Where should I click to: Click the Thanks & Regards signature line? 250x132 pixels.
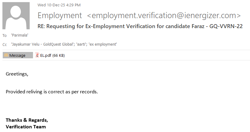(27, 120)
